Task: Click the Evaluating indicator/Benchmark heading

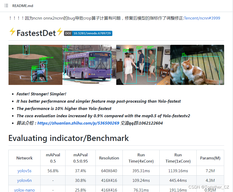Action: (x=68, y=138)
